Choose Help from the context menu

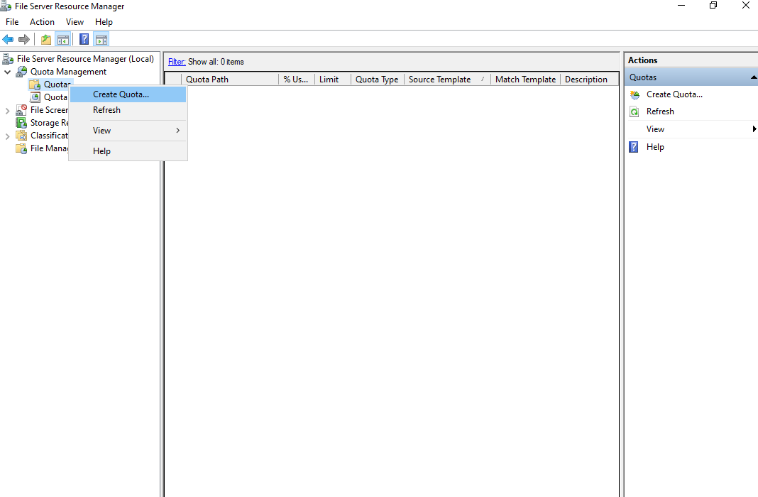coord(128,151)
